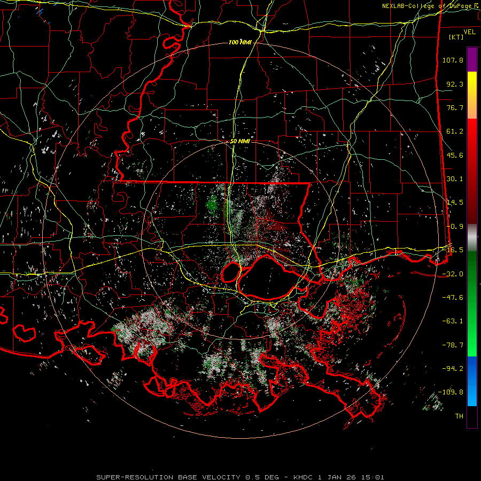Click the VEL legend title
Viewport: 481px width, 481px height.
(x=469, y=32)
